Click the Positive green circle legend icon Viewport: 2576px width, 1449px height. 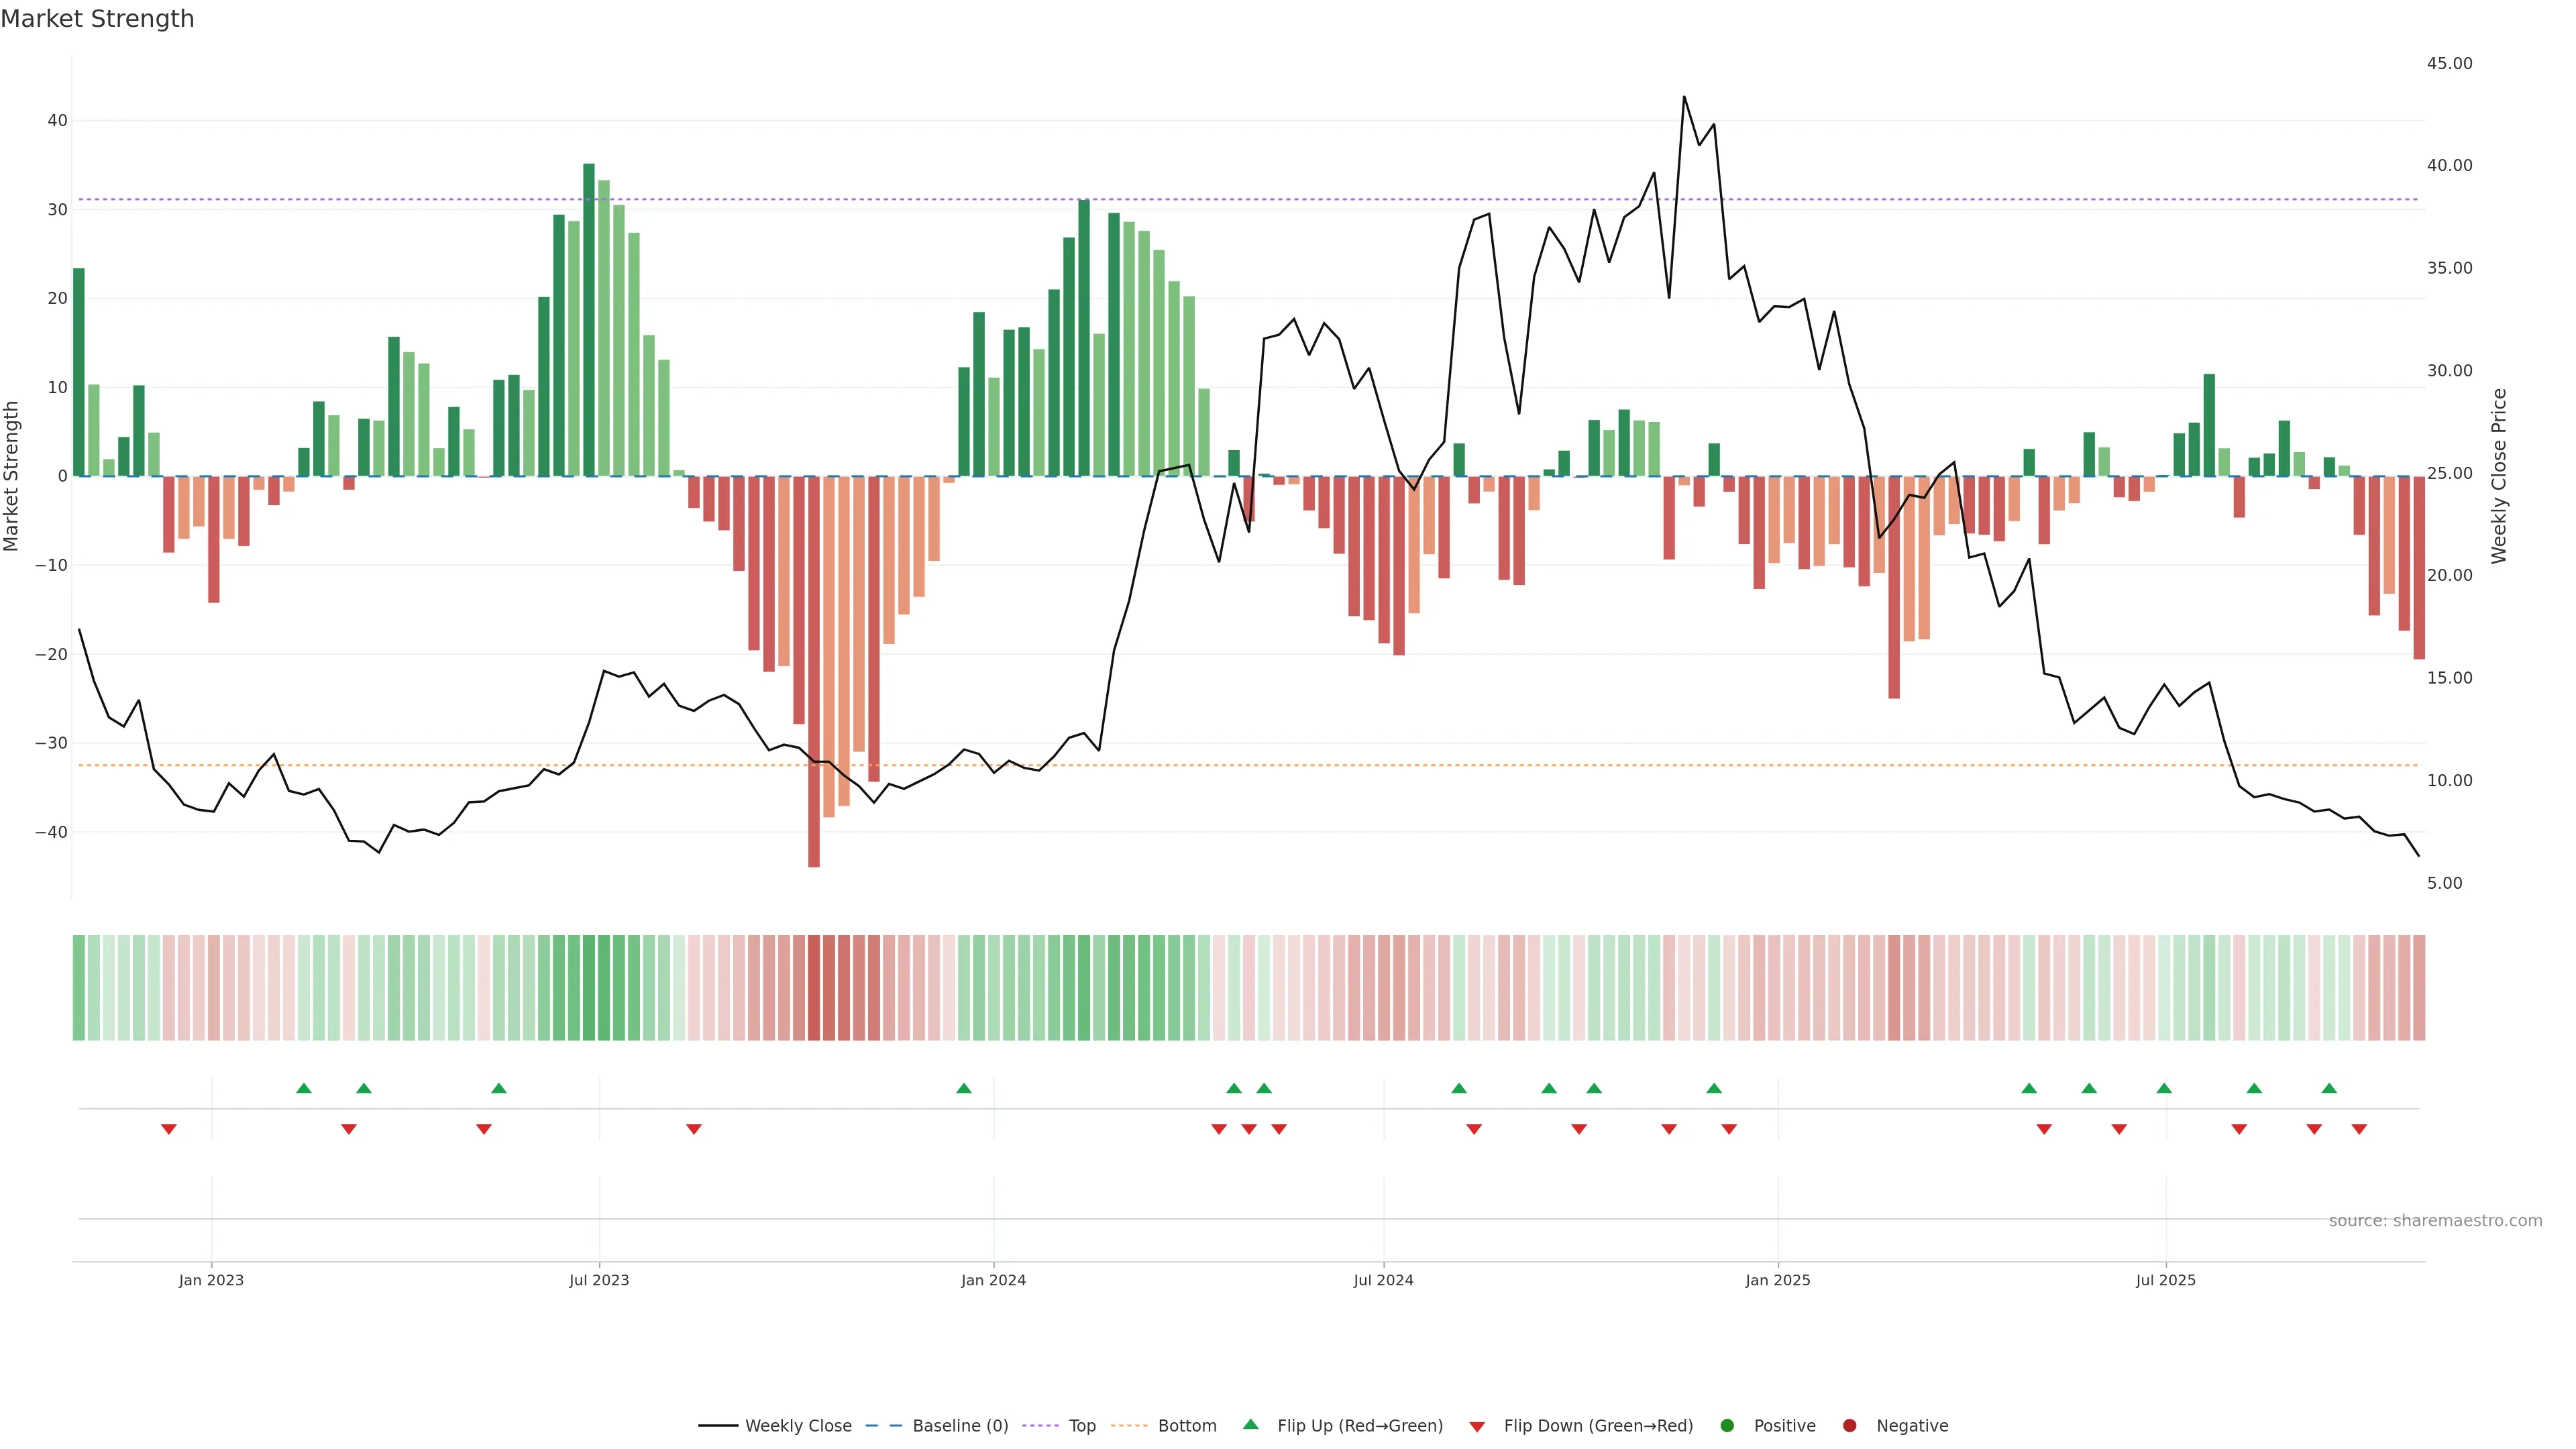(1727, 1426)
